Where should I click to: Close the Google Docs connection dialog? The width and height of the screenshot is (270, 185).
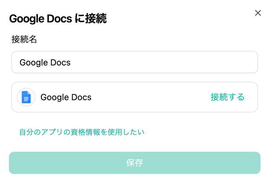pyautogui.click(x=258, y=13)
